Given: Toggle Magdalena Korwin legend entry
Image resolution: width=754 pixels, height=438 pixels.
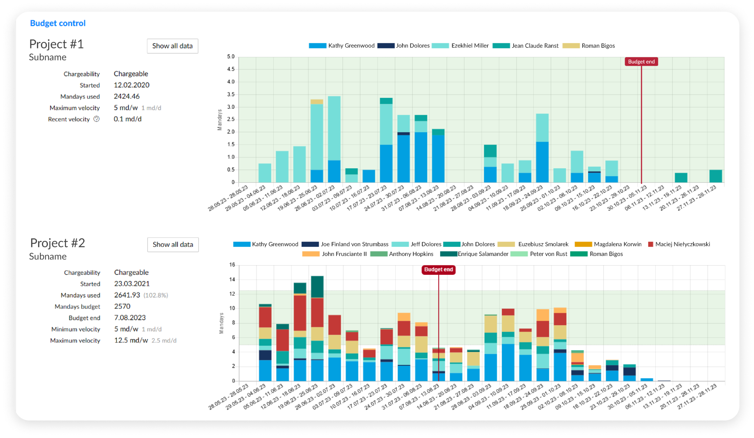Looking at the screenshot, I should click(x=617, y=244).
